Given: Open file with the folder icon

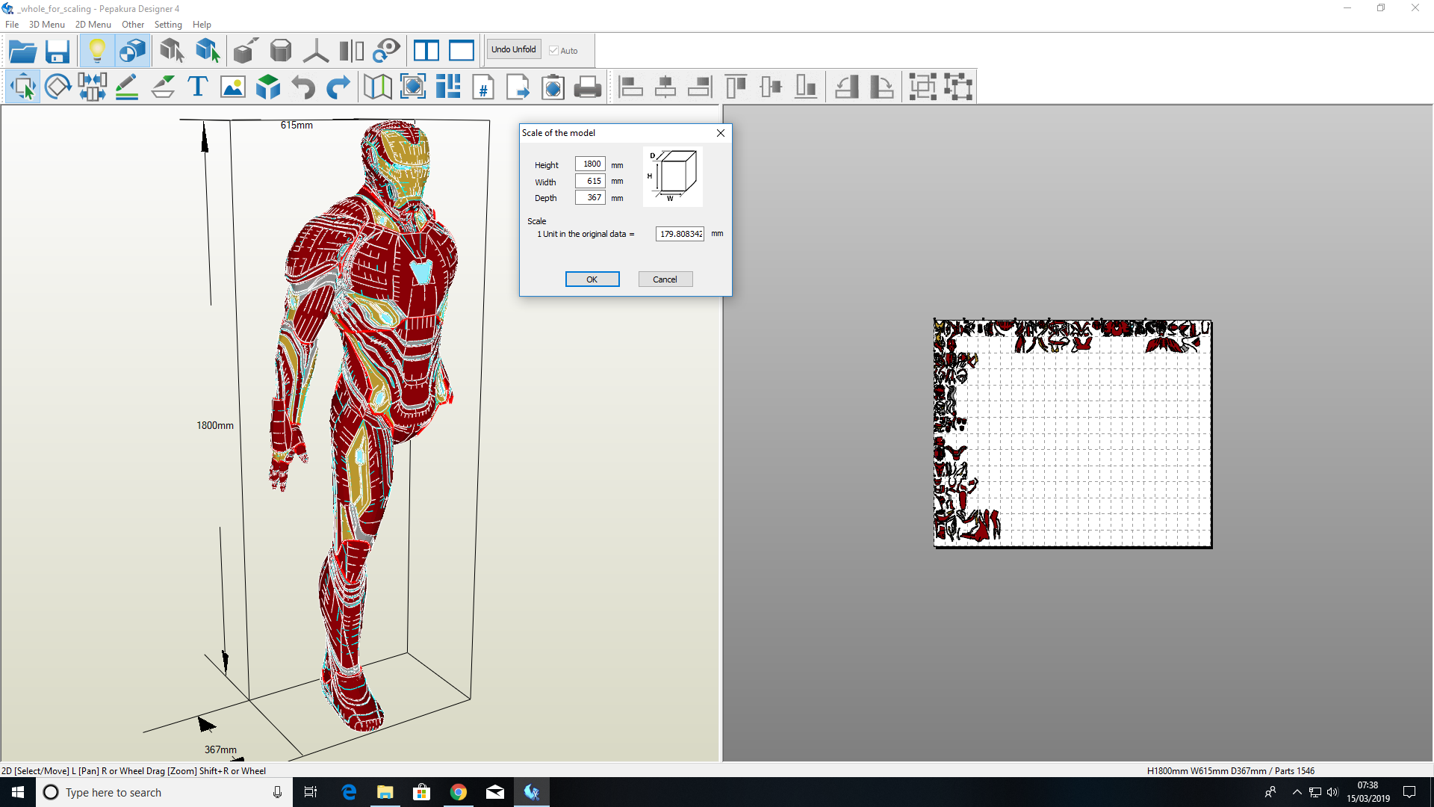Looking at the screenshot, I should point(22,51).
